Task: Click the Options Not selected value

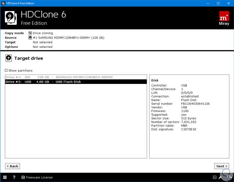Action: [x=42, y=47]
